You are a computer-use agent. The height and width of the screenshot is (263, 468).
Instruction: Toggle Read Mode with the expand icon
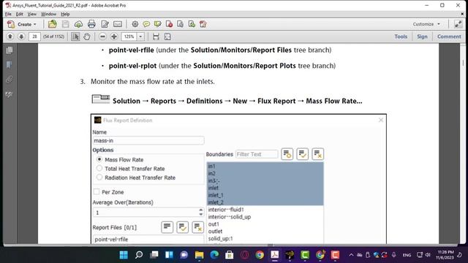click(458, 24)
